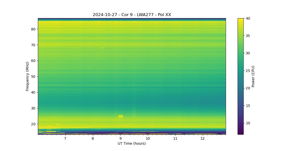
Task: Click the plot title "2024-10-27 - Cor 9 - LWA277 - Pol XX"
Action: click(132, 15)
